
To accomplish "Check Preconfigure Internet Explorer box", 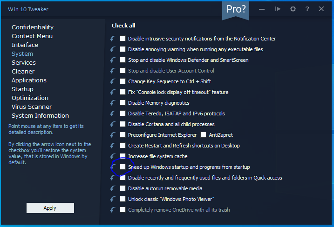I will [x=123, y=135].
